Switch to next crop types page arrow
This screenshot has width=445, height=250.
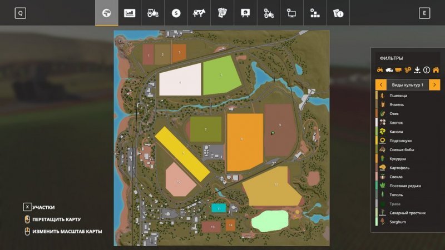point(434,85)
